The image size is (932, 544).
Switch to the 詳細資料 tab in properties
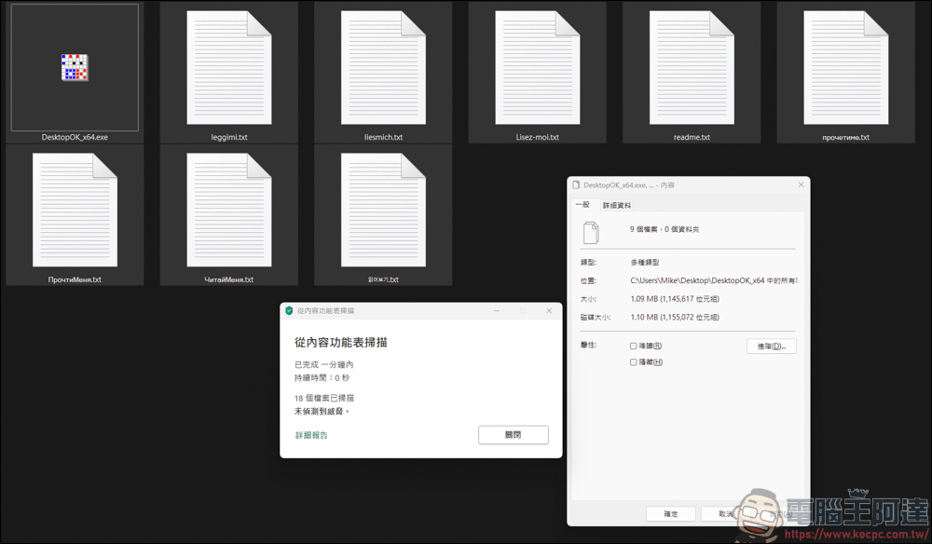coord(617,206)
